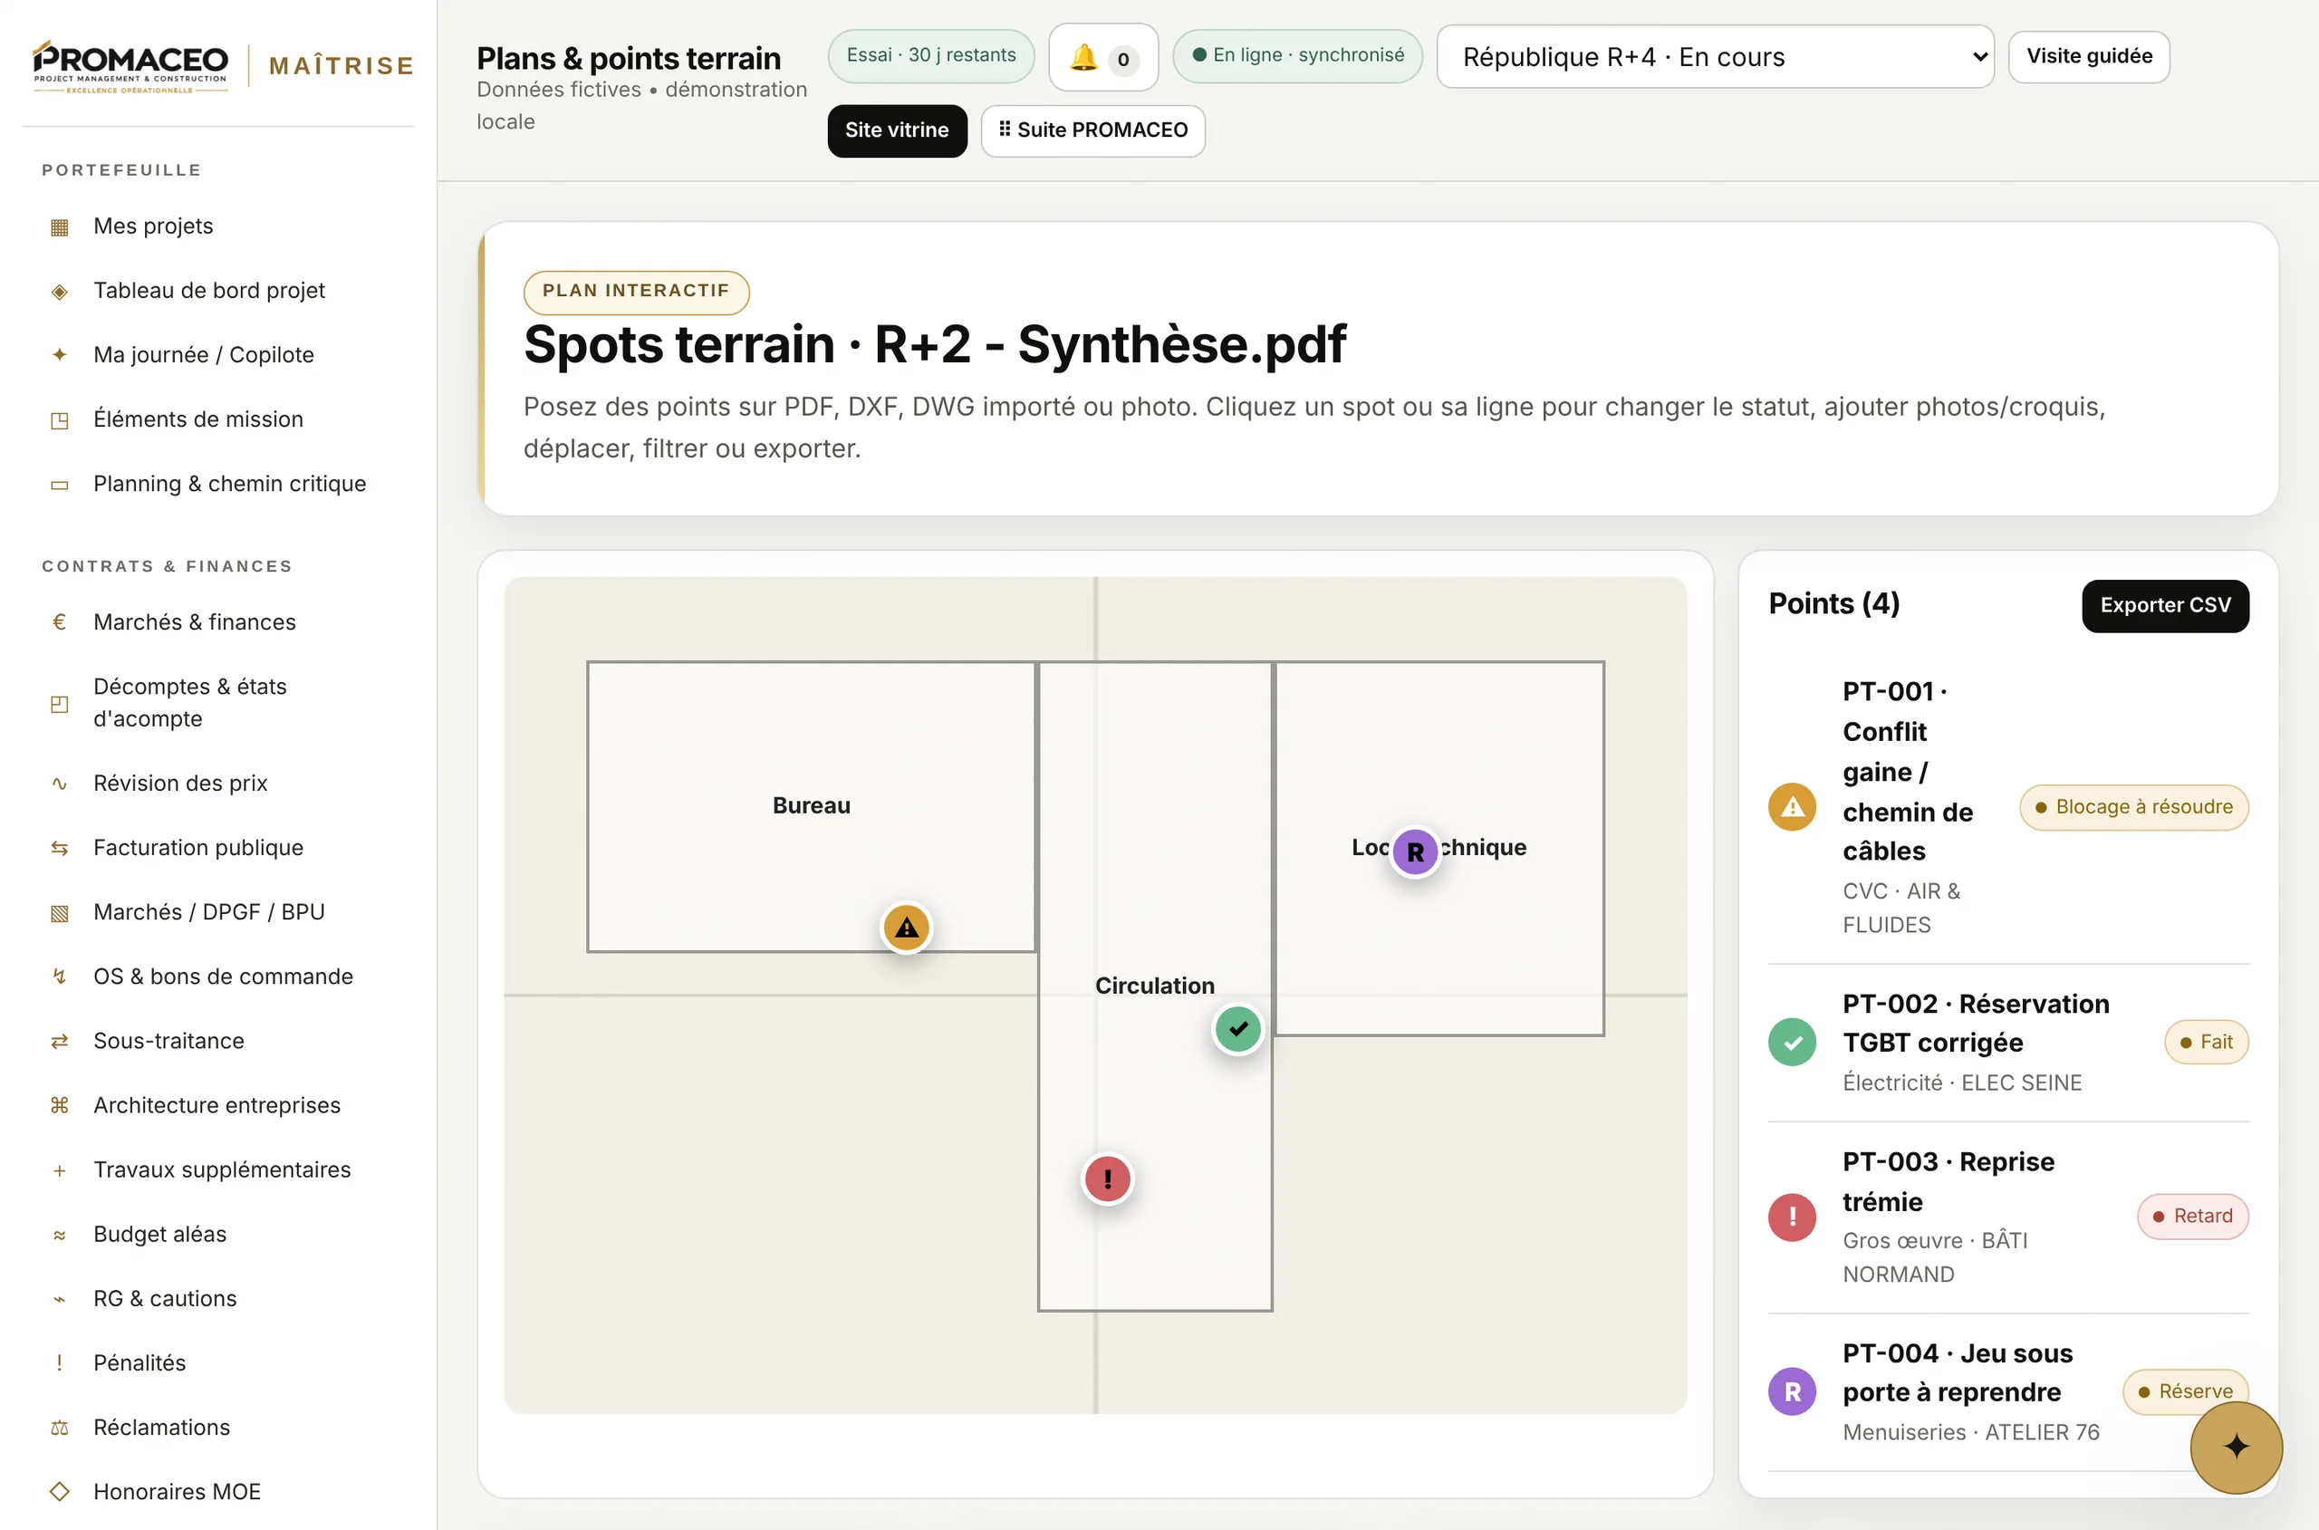
Task: Click the Sous-traitance arrows icon
Action: coord(60,1041)
